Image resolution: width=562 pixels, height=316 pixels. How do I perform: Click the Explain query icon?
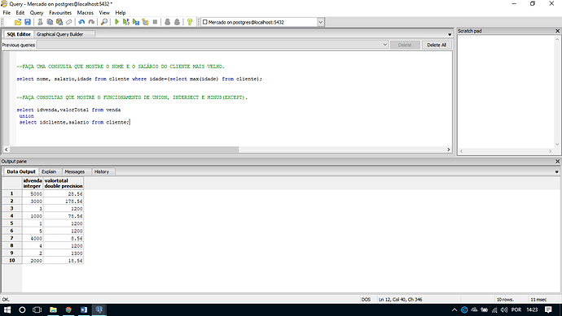point(145,22)
